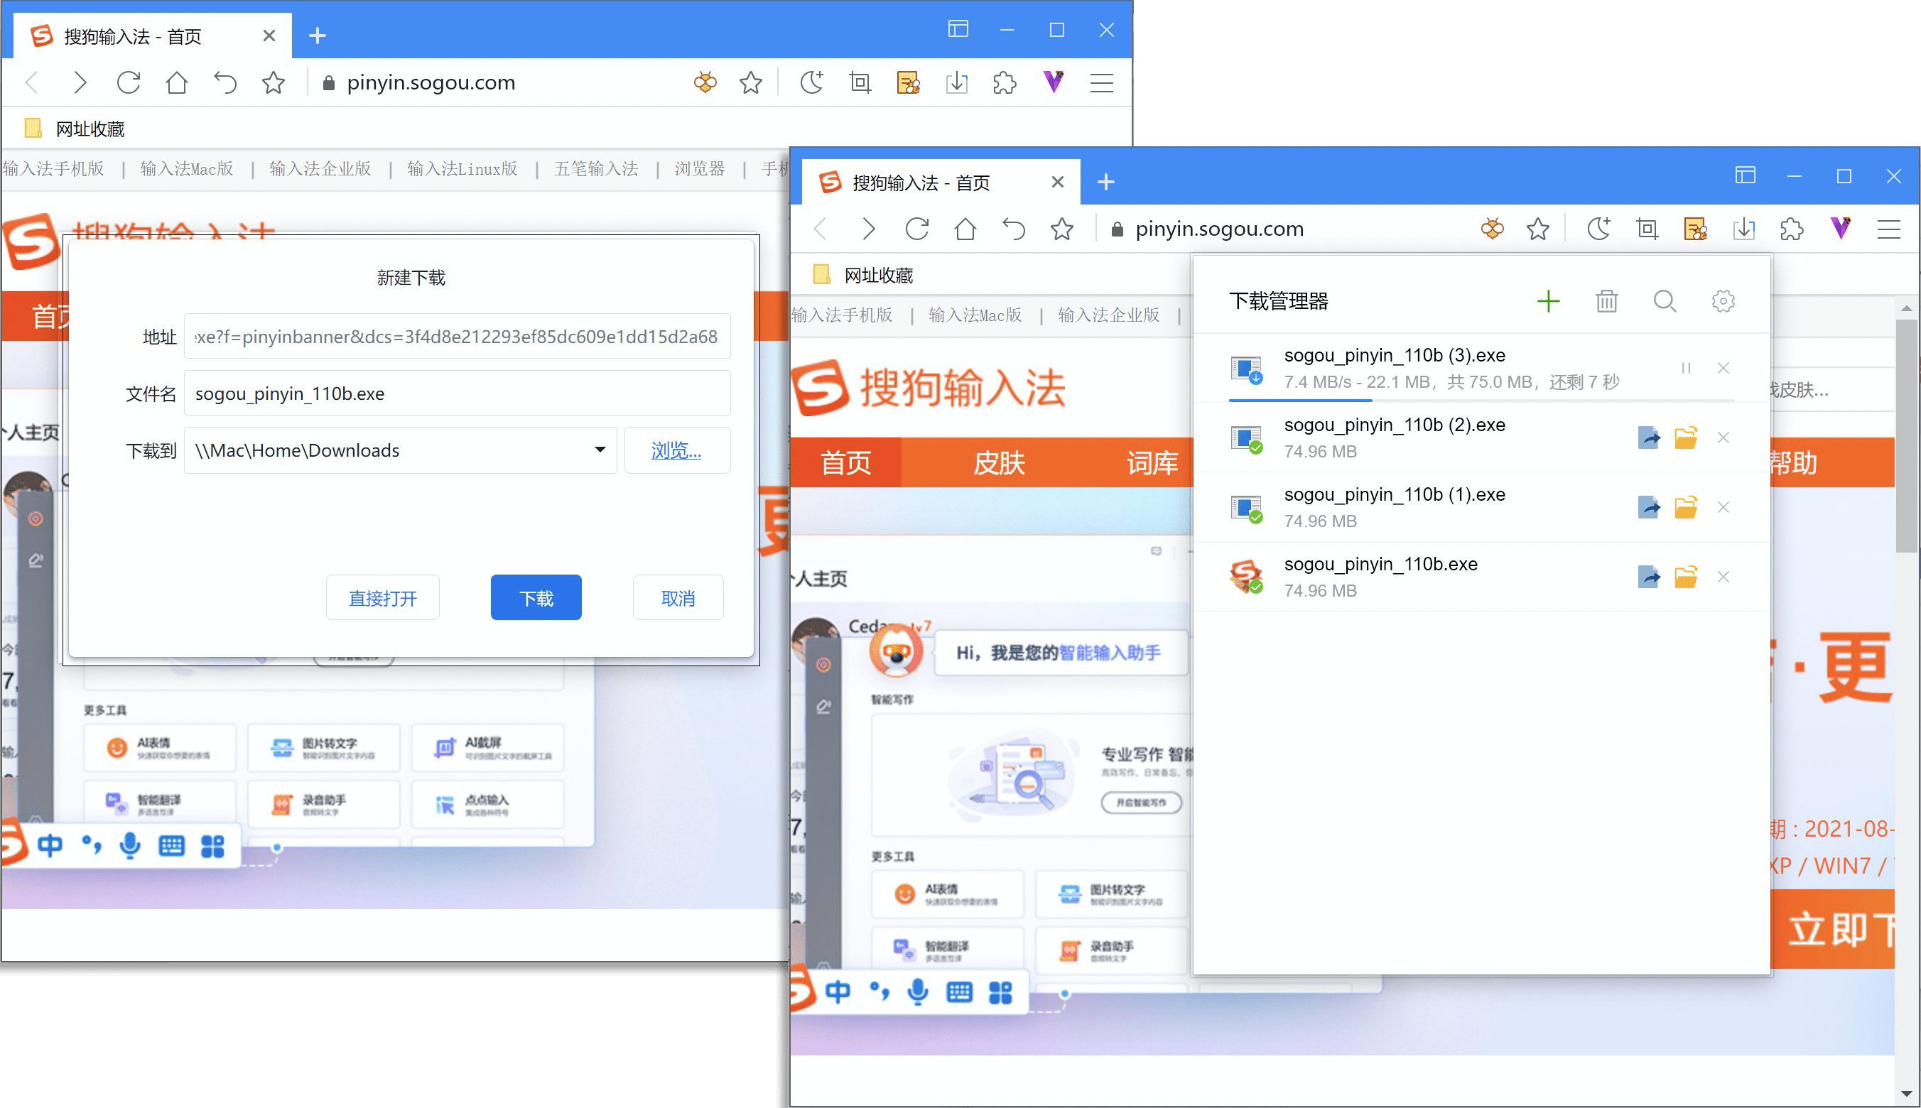Image resolution: width=1921 pixels, height=1108 pixels.
Task: Click 首页 tab in right window navigation
Action: pos(845,462)
